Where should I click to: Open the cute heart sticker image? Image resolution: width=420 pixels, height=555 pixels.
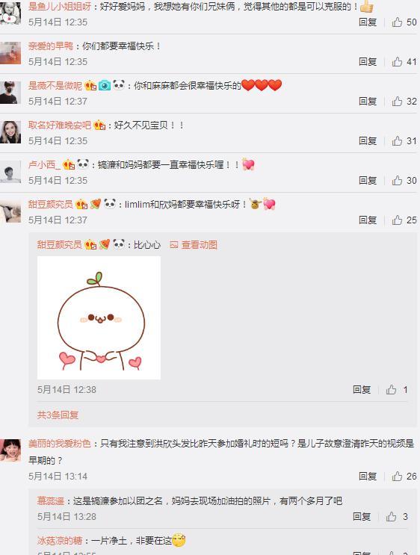[99, 318]
